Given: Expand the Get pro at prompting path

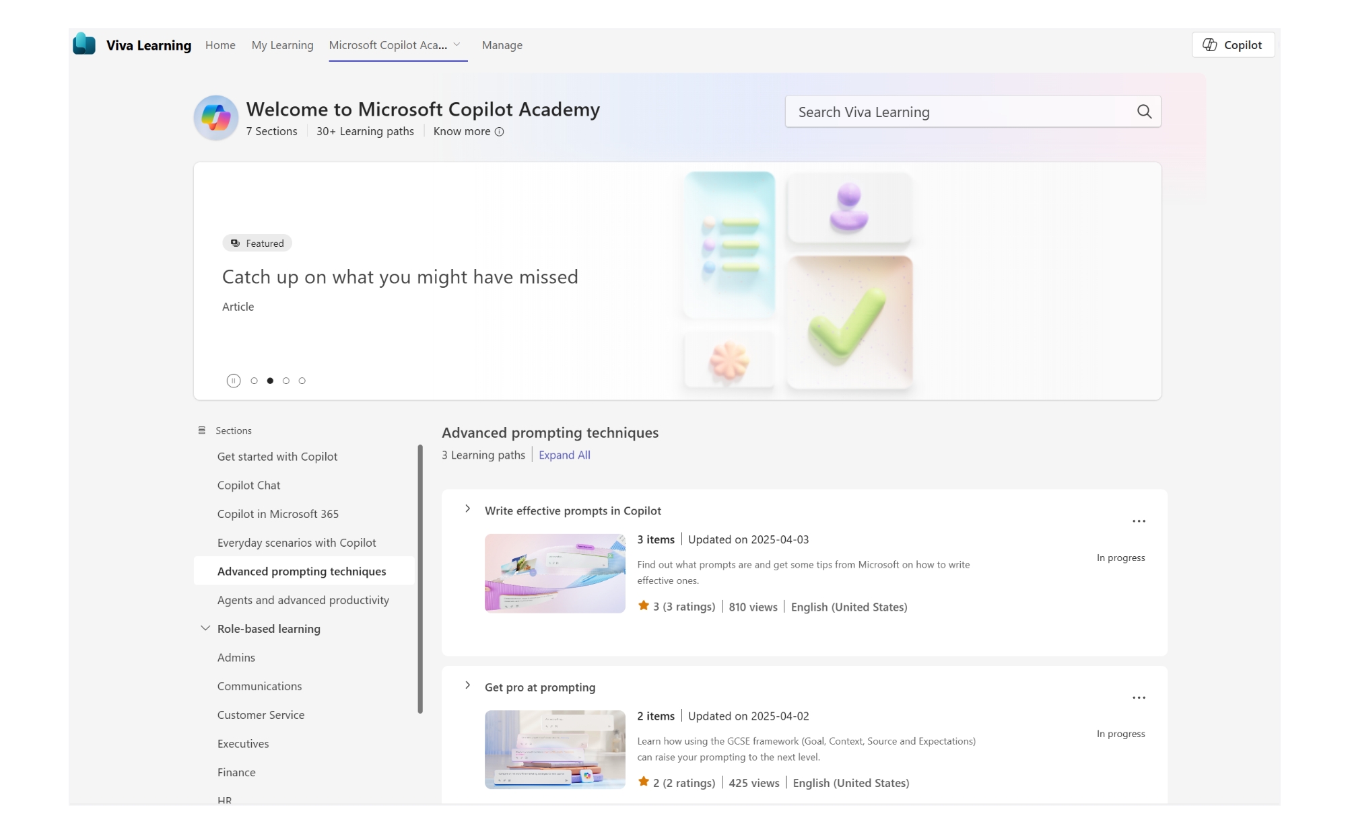Looking at the screenshot, I should pyautogui.click(x=467, y=685).
